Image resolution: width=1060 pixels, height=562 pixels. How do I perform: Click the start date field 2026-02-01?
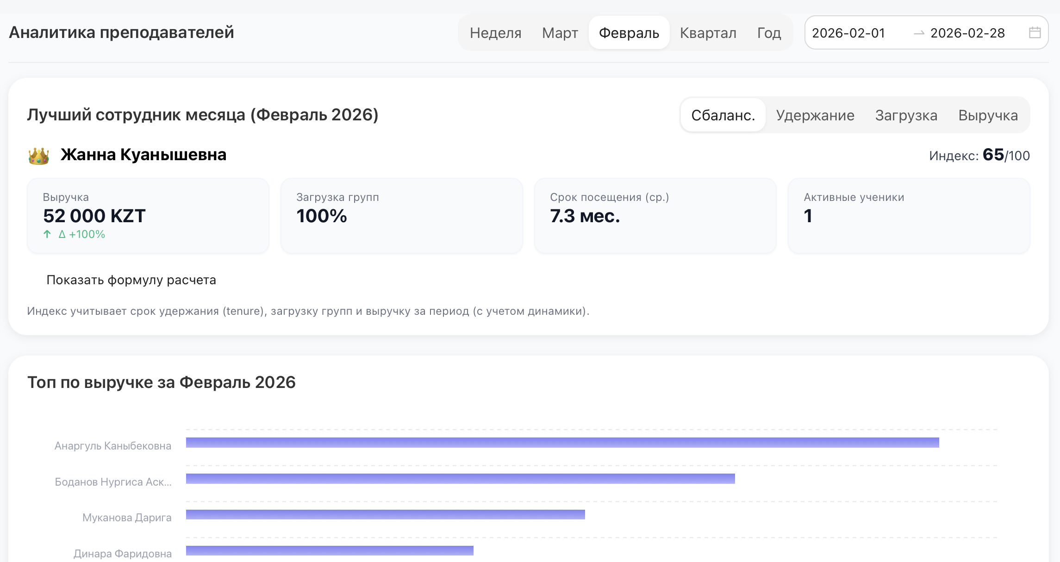point(848,33)
